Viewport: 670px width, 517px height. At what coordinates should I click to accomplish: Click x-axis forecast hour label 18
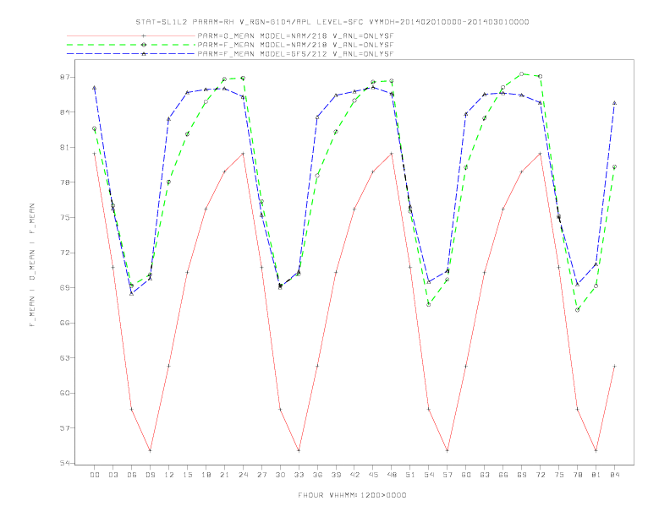206,475
